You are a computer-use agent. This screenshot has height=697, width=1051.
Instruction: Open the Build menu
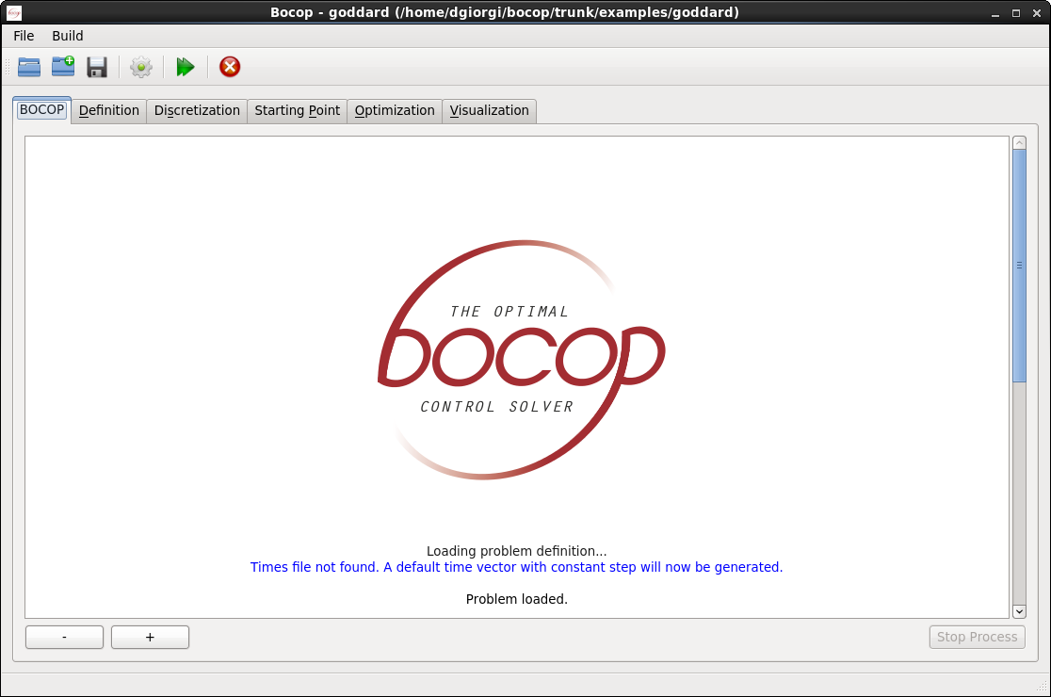(x=68, y=36)
